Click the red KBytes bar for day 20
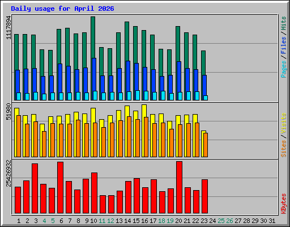Screen dimensions: 290x227 (x=180, y=187)
